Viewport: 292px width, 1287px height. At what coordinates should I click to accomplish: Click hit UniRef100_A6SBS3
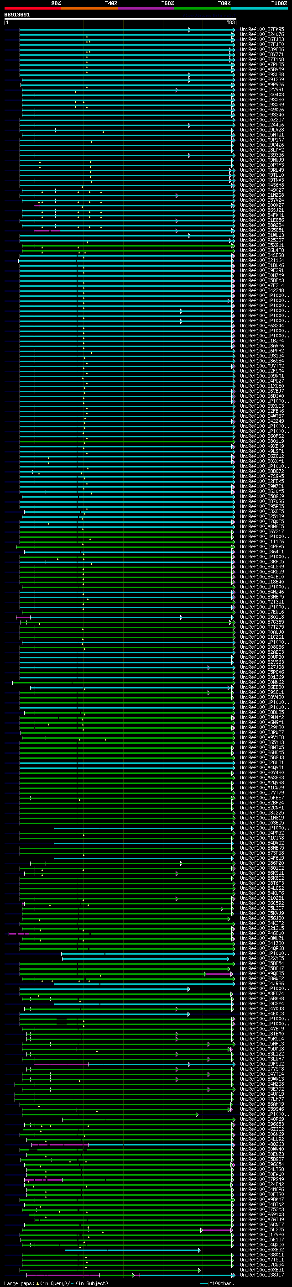(x=262, y=777)
